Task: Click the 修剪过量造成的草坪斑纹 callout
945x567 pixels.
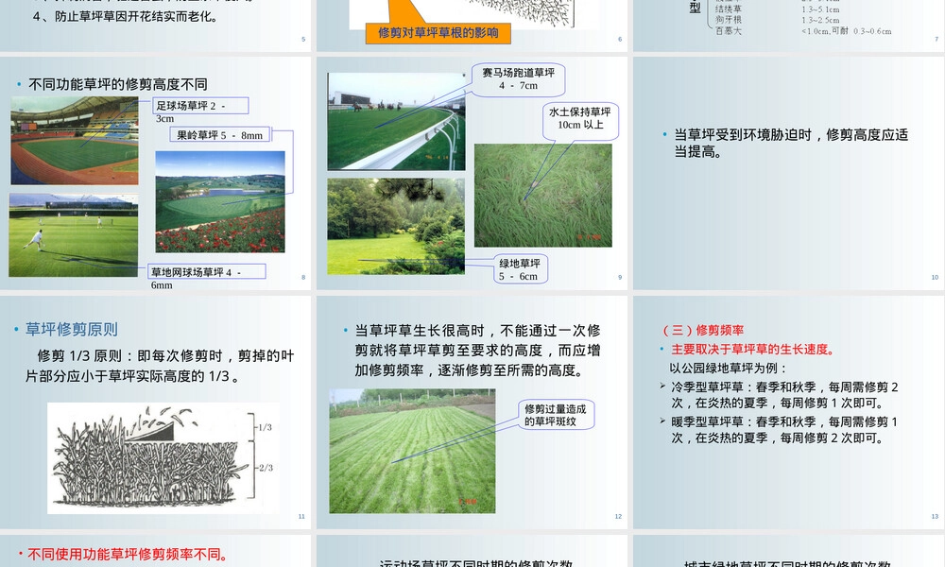Action: 555,415
